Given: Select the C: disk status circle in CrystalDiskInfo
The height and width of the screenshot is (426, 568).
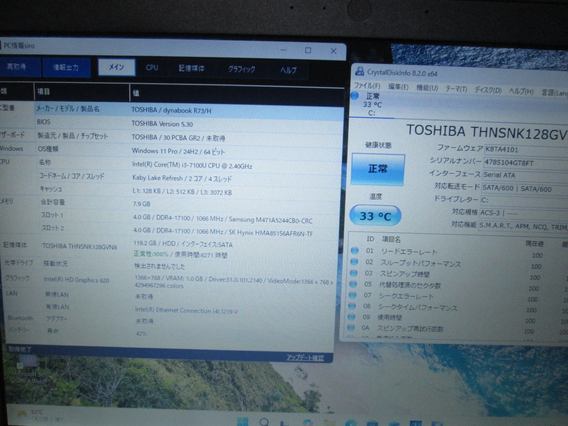Looking at the screenshot, I should coord(355,95).
